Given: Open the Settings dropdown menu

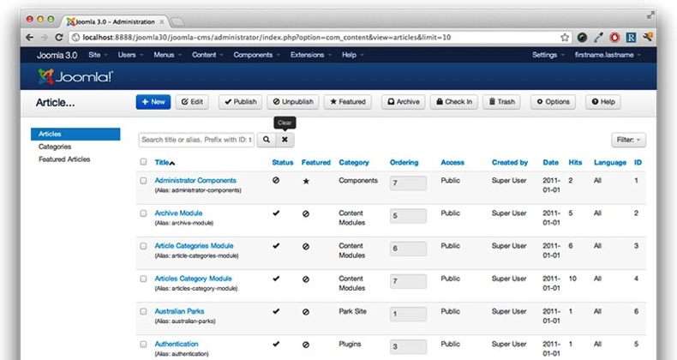Looking at the screenshot, I should coord(548,55).
